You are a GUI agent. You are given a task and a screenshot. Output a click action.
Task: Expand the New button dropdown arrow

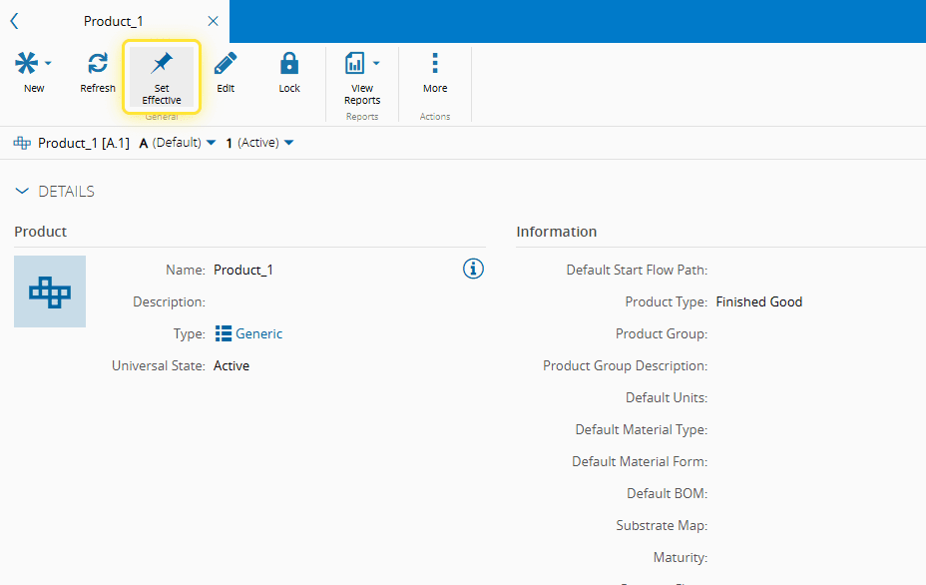coord(48,64)
